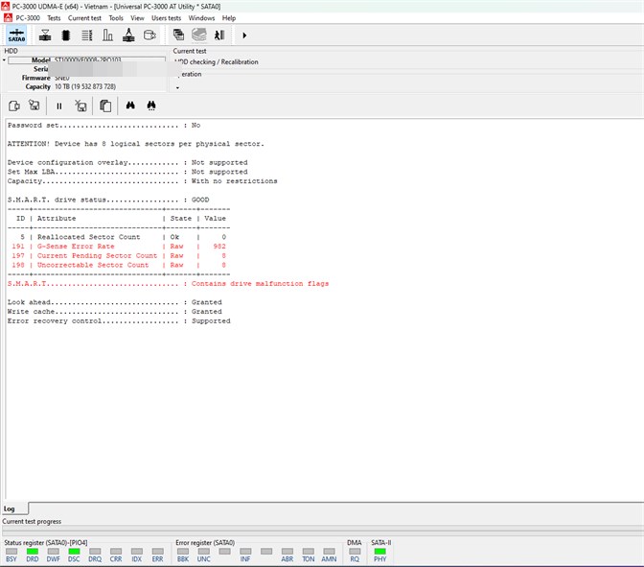Screen dimensions: 644x567
Task: Click the Error recovery control line
Action: [119, 321]
